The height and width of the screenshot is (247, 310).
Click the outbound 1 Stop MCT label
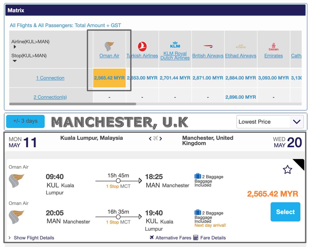point(118,186)
